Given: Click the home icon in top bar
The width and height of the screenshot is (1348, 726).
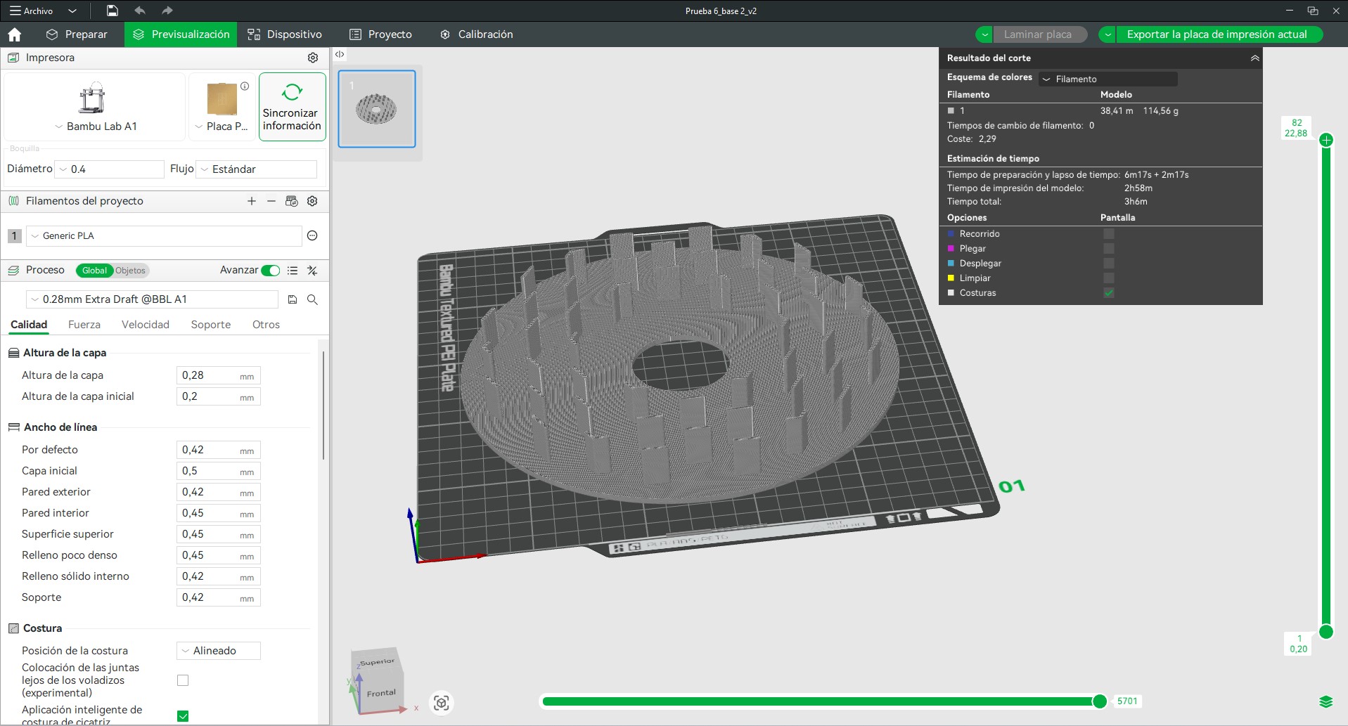Looking at the screenshot, I should tap(14, 34).
